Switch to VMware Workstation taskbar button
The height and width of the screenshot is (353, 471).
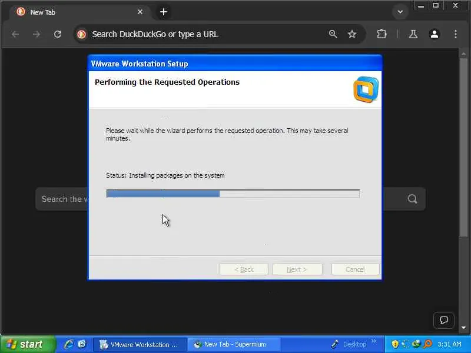pyautogui.click(x=140, y=344)
